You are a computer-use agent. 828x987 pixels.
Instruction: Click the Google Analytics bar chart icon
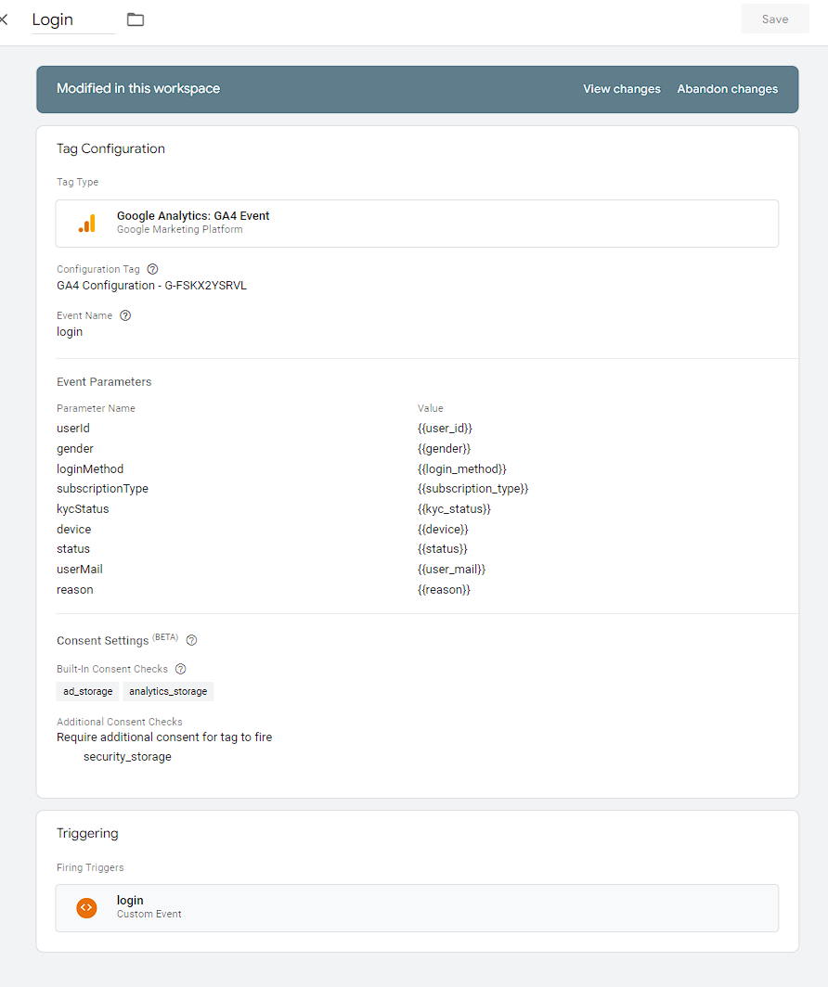87,224
